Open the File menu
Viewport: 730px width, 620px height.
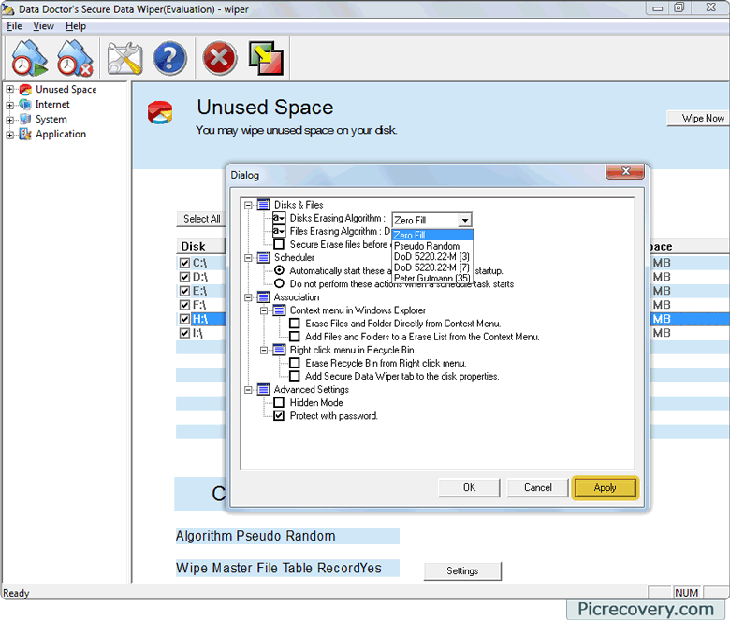pyautogui.click(x=14, y=26)
